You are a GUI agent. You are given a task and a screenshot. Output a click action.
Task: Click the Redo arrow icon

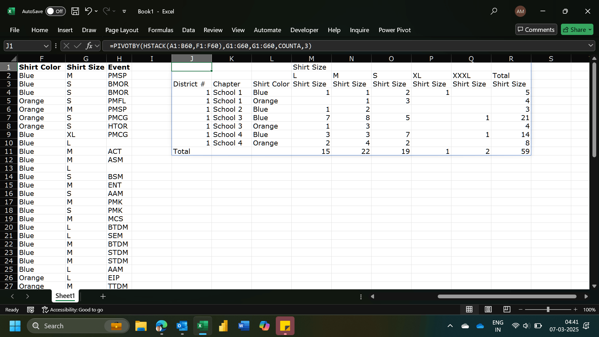point(106,11)
